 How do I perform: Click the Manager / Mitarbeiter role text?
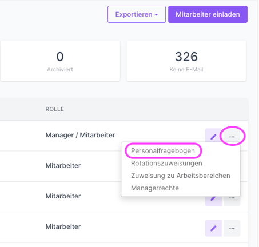[80, 135]
